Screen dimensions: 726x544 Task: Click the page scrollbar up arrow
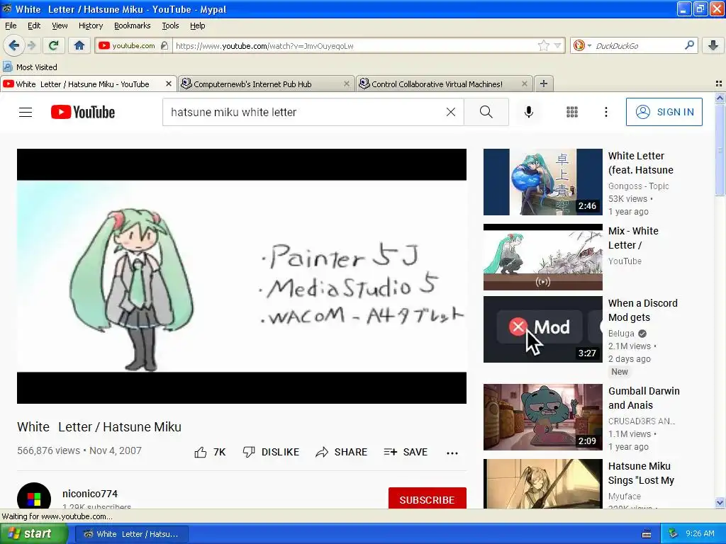click(720, 98)
